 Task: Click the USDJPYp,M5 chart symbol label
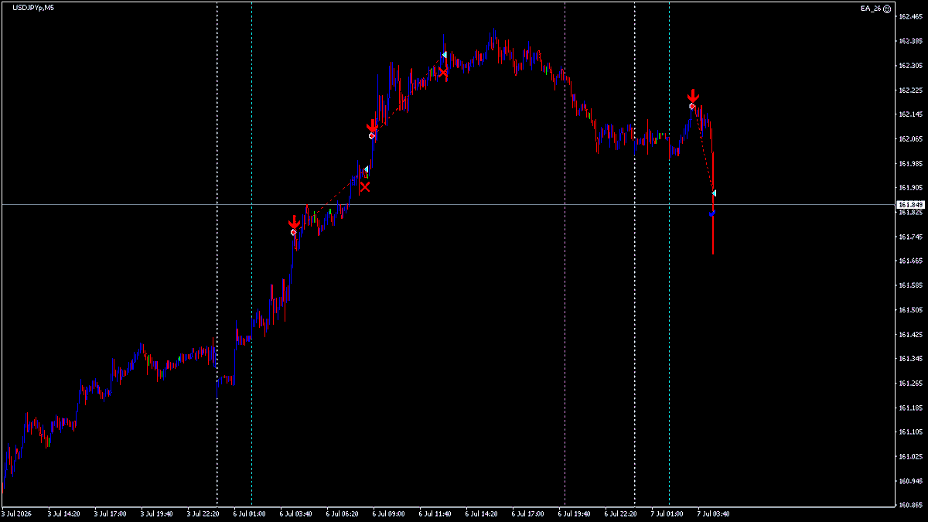33,8
